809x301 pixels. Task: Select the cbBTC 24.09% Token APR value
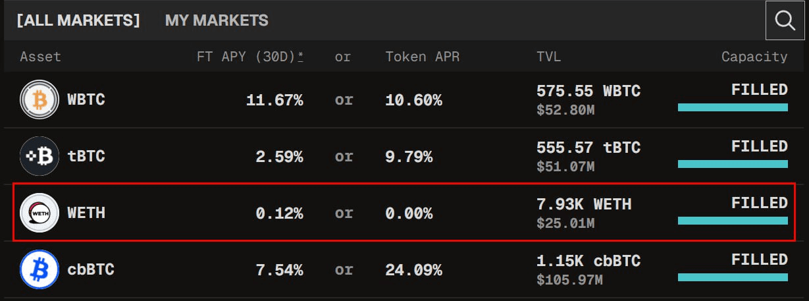tap(413, 270)
